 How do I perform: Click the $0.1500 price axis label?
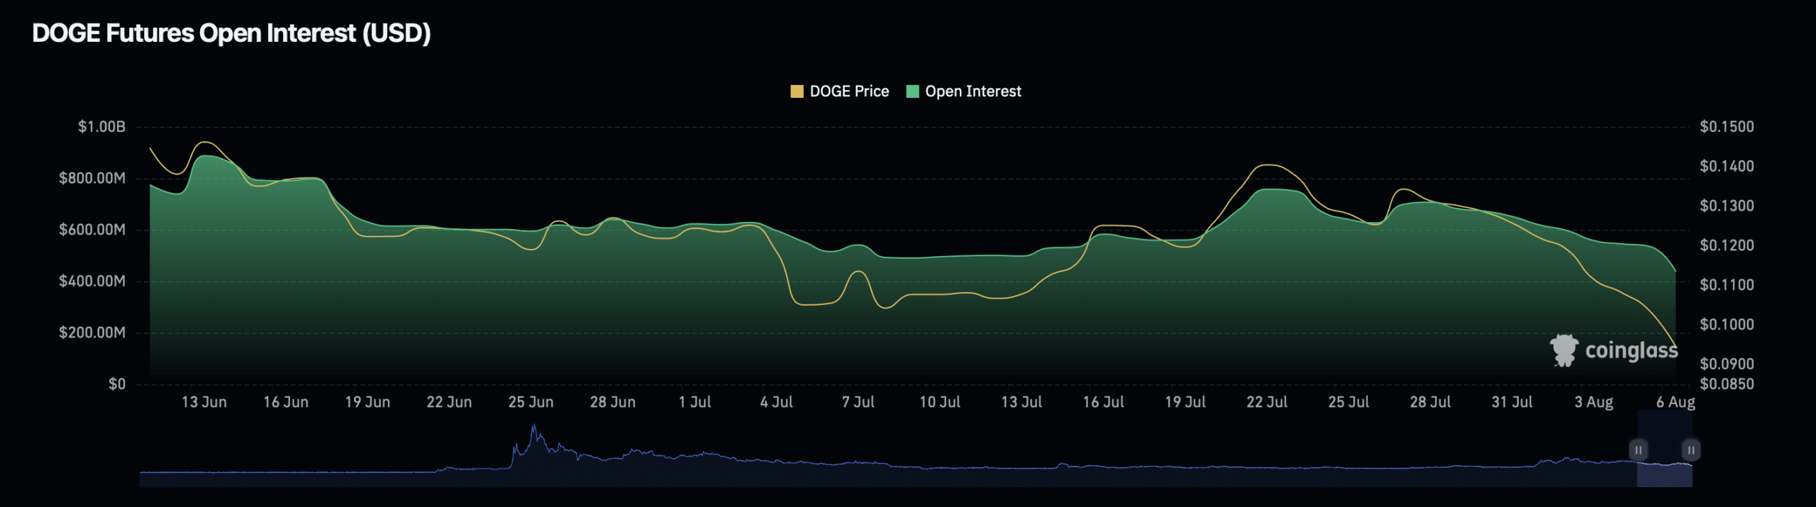click(1727, 127)
